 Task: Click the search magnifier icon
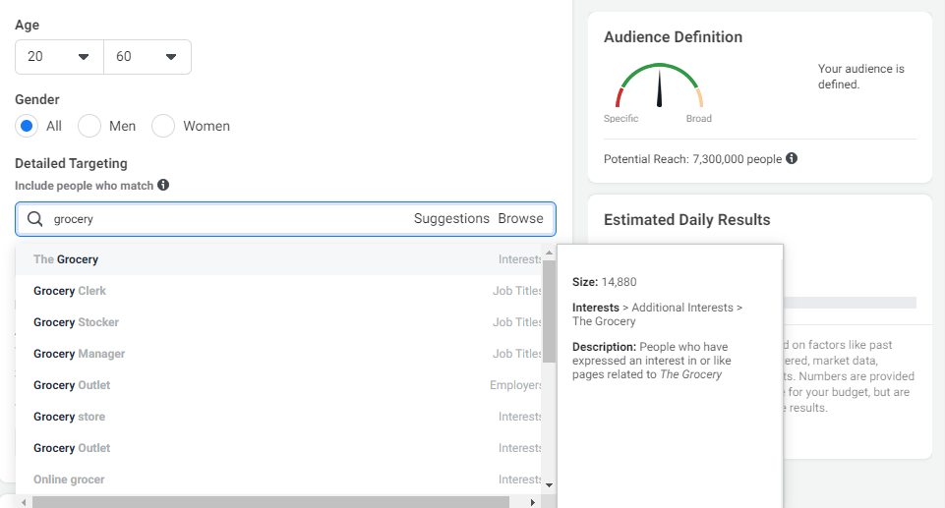pyautogui.click(x=34, y=219)
